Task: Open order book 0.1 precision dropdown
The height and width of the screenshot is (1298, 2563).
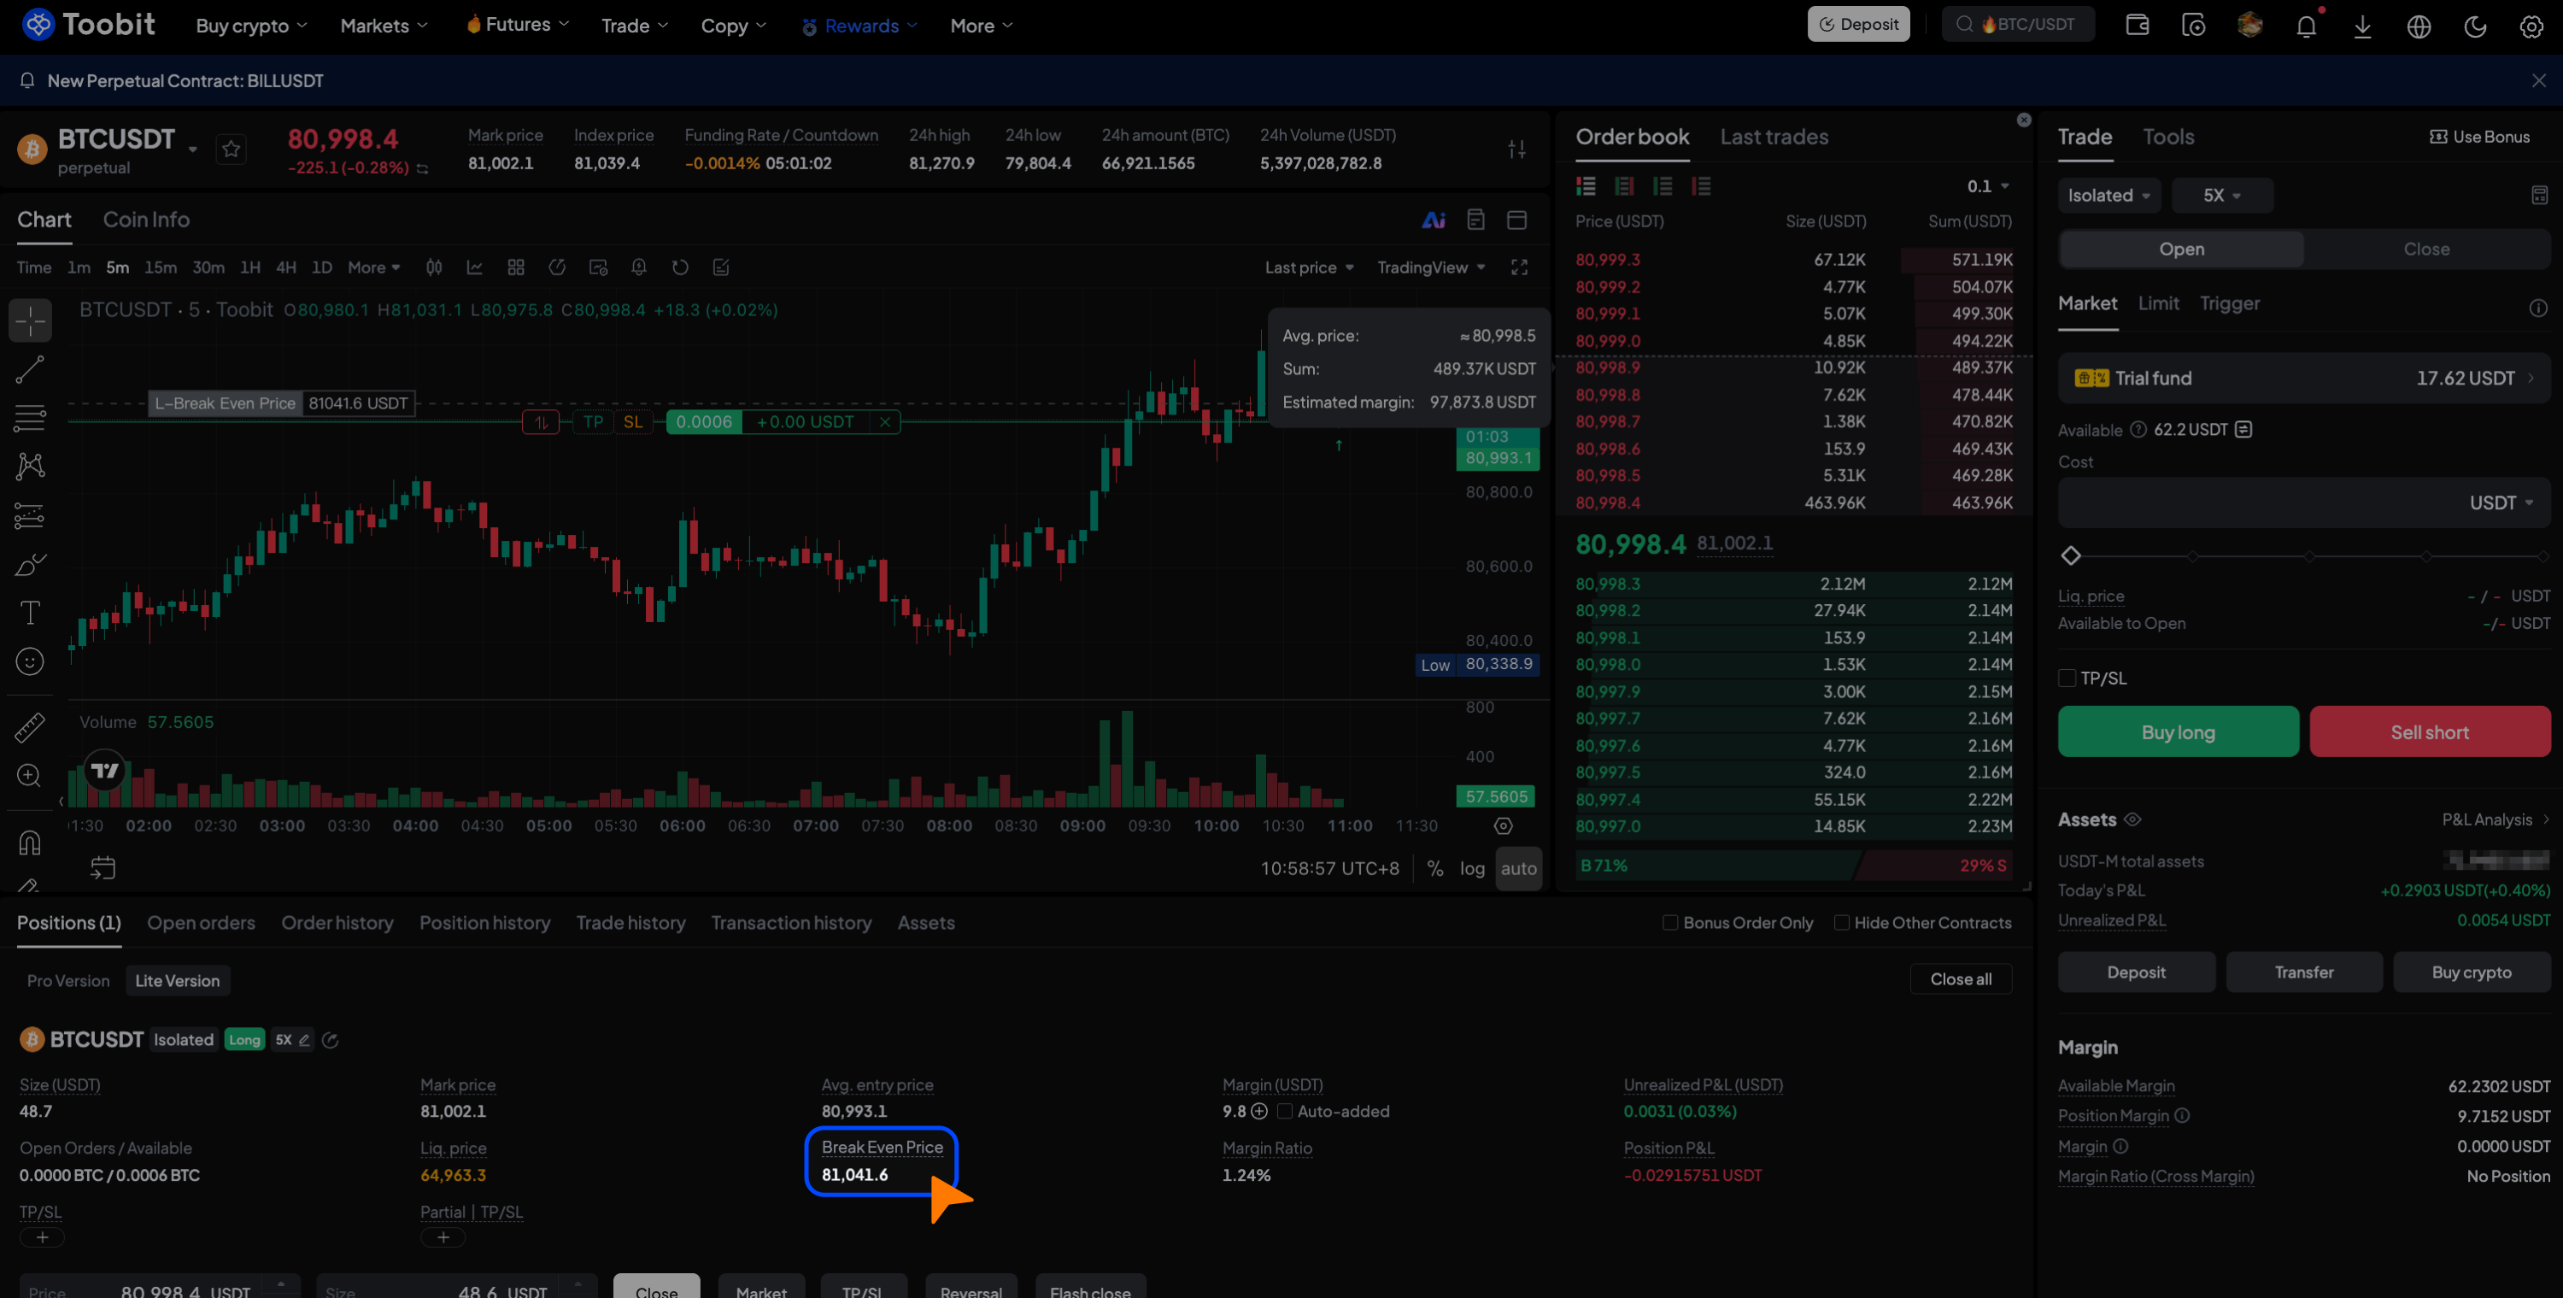Action: pyautogui.click(x=1988, y=186)
